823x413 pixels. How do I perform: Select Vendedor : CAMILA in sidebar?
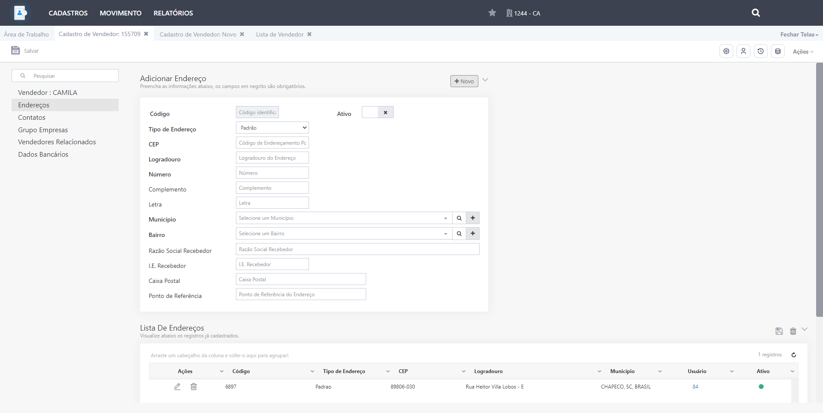pos(65,93)
